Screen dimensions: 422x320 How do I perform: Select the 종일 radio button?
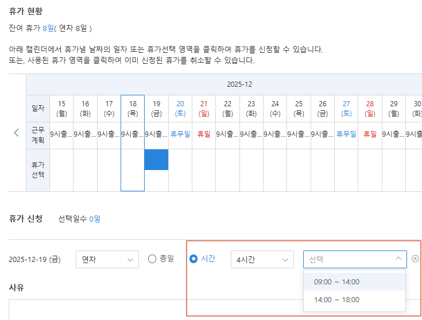(152, 259)
